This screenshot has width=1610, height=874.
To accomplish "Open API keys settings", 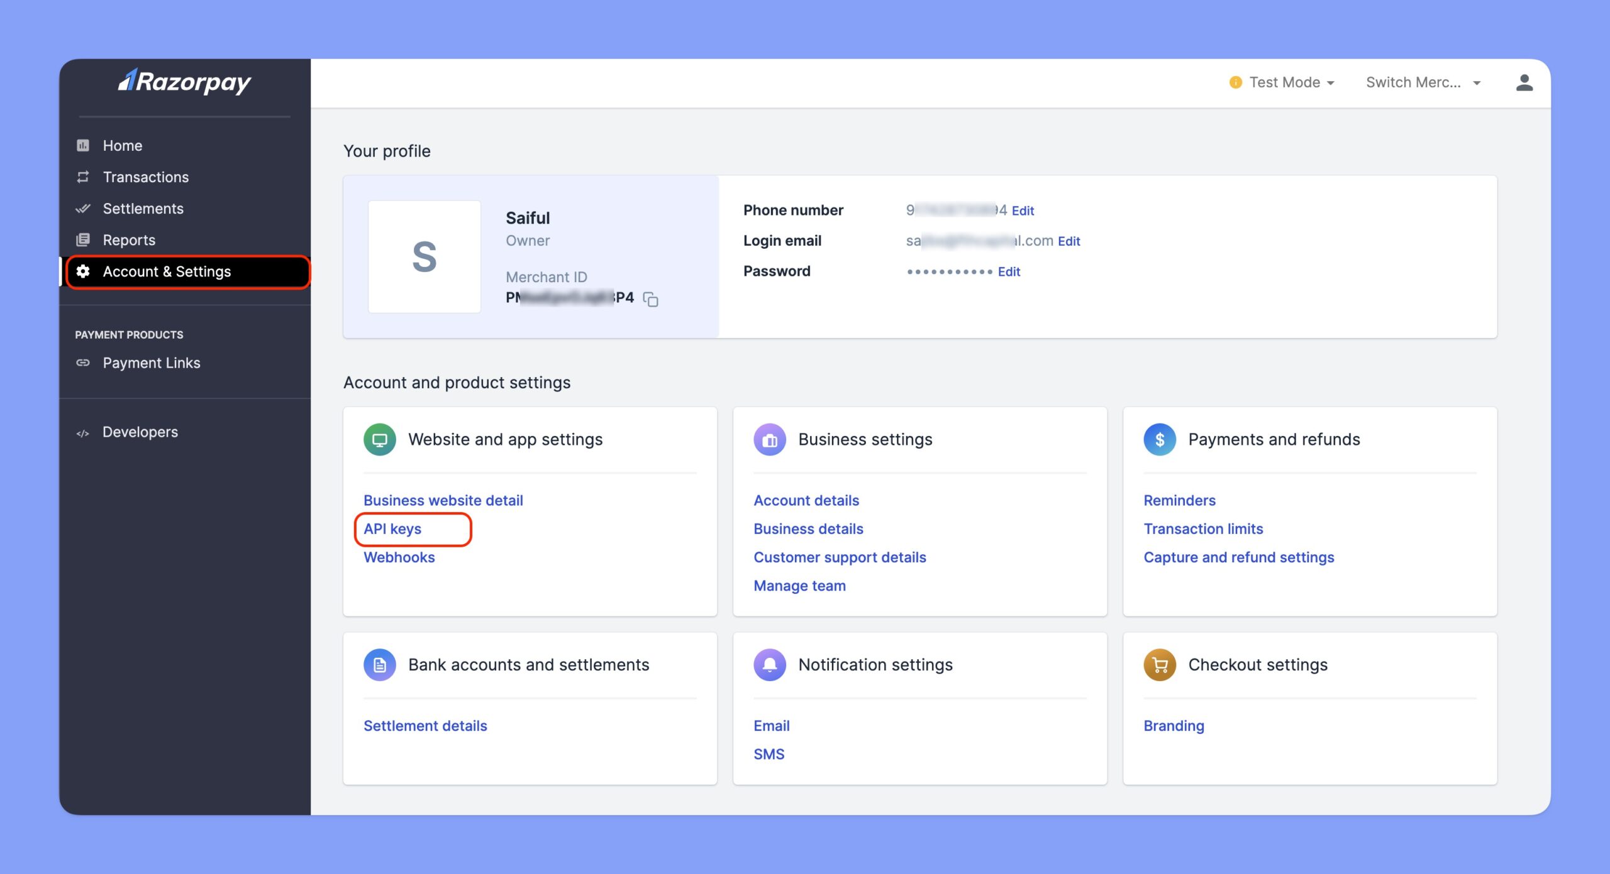I will click(x=392, y=528).
